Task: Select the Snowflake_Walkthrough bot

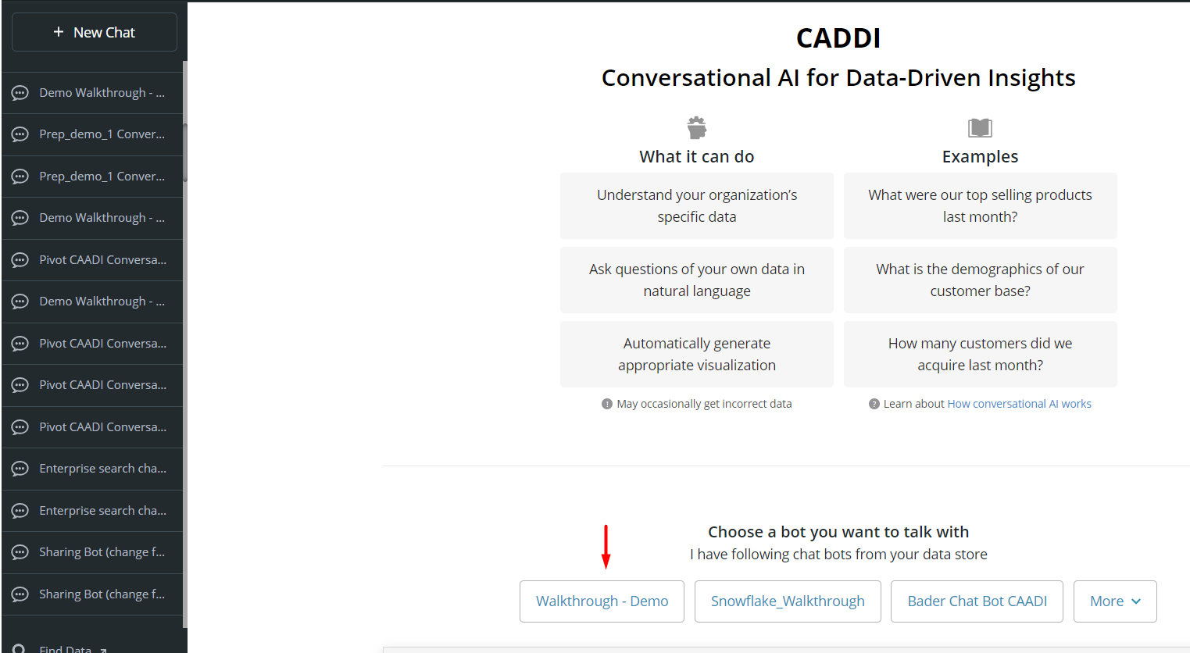Action: 788,601
